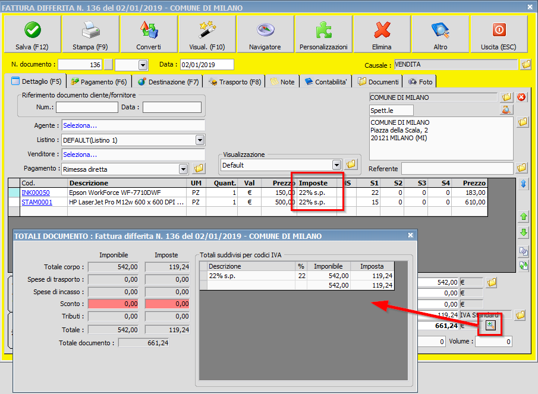Switch to the Pagamento (F6) tab
Viewport: 538px width, 394px height.
point(99,82)
